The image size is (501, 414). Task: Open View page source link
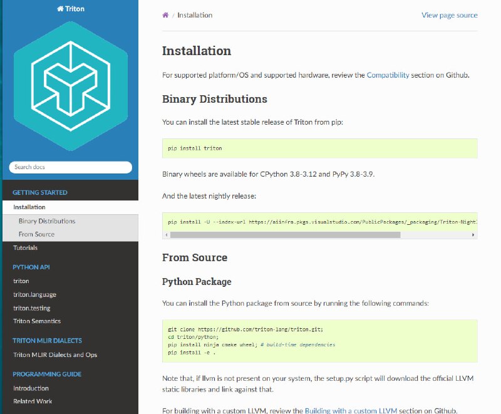click(449, 15)
